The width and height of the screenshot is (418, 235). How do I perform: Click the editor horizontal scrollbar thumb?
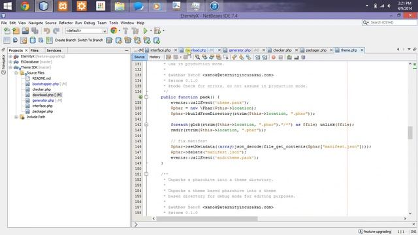pos(207,219)
